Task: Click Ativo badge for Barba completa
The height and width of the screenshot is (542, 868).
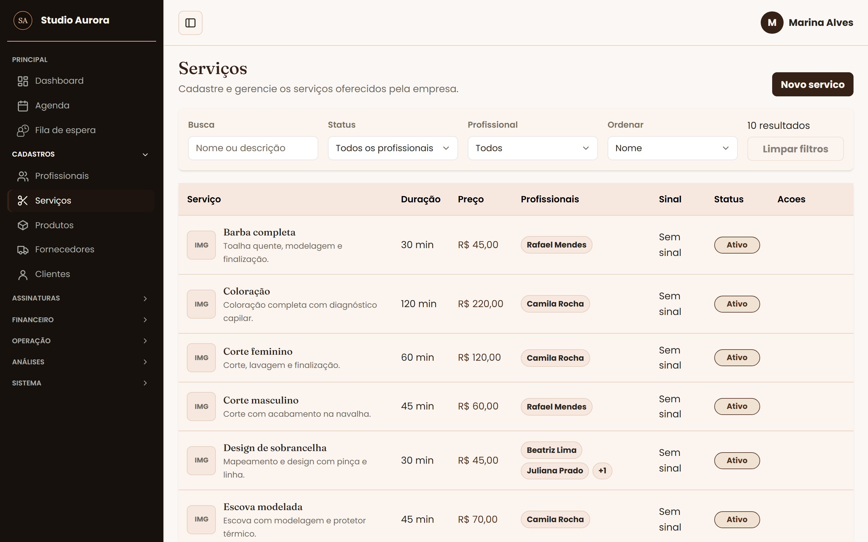Action: click(x=737, y=245)
